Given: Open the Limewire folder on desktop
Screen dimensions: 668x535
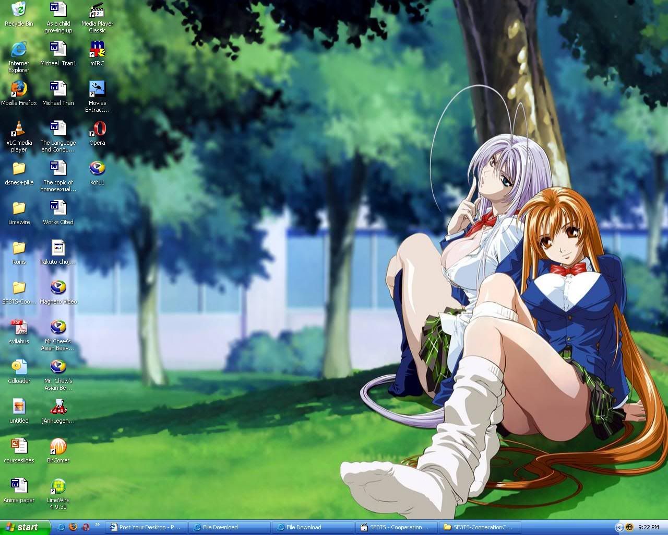Looking at the screenshot, I should click(19, 213).
